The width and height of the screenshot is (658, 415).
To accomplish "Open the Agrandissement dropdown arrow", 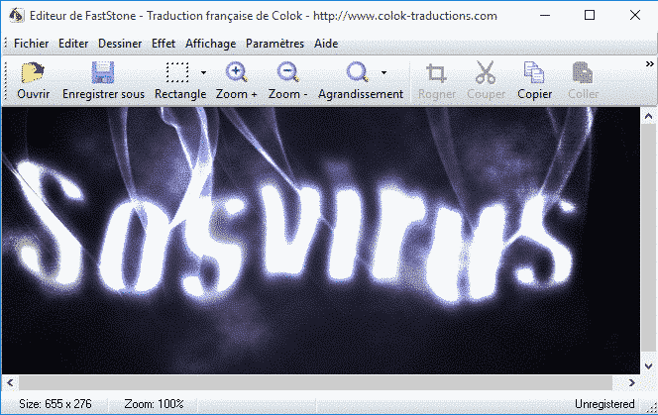I will (x=384, y=73).
